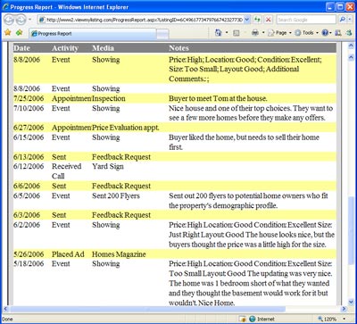This screenshot has height=324, width=357.
Task: Click the Home toolbar icon
Action: pos(219,33)
